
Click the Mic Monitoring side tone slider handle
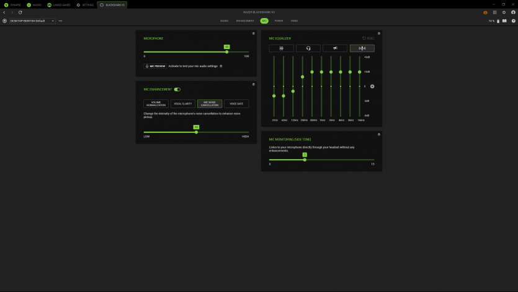[305, 160]
